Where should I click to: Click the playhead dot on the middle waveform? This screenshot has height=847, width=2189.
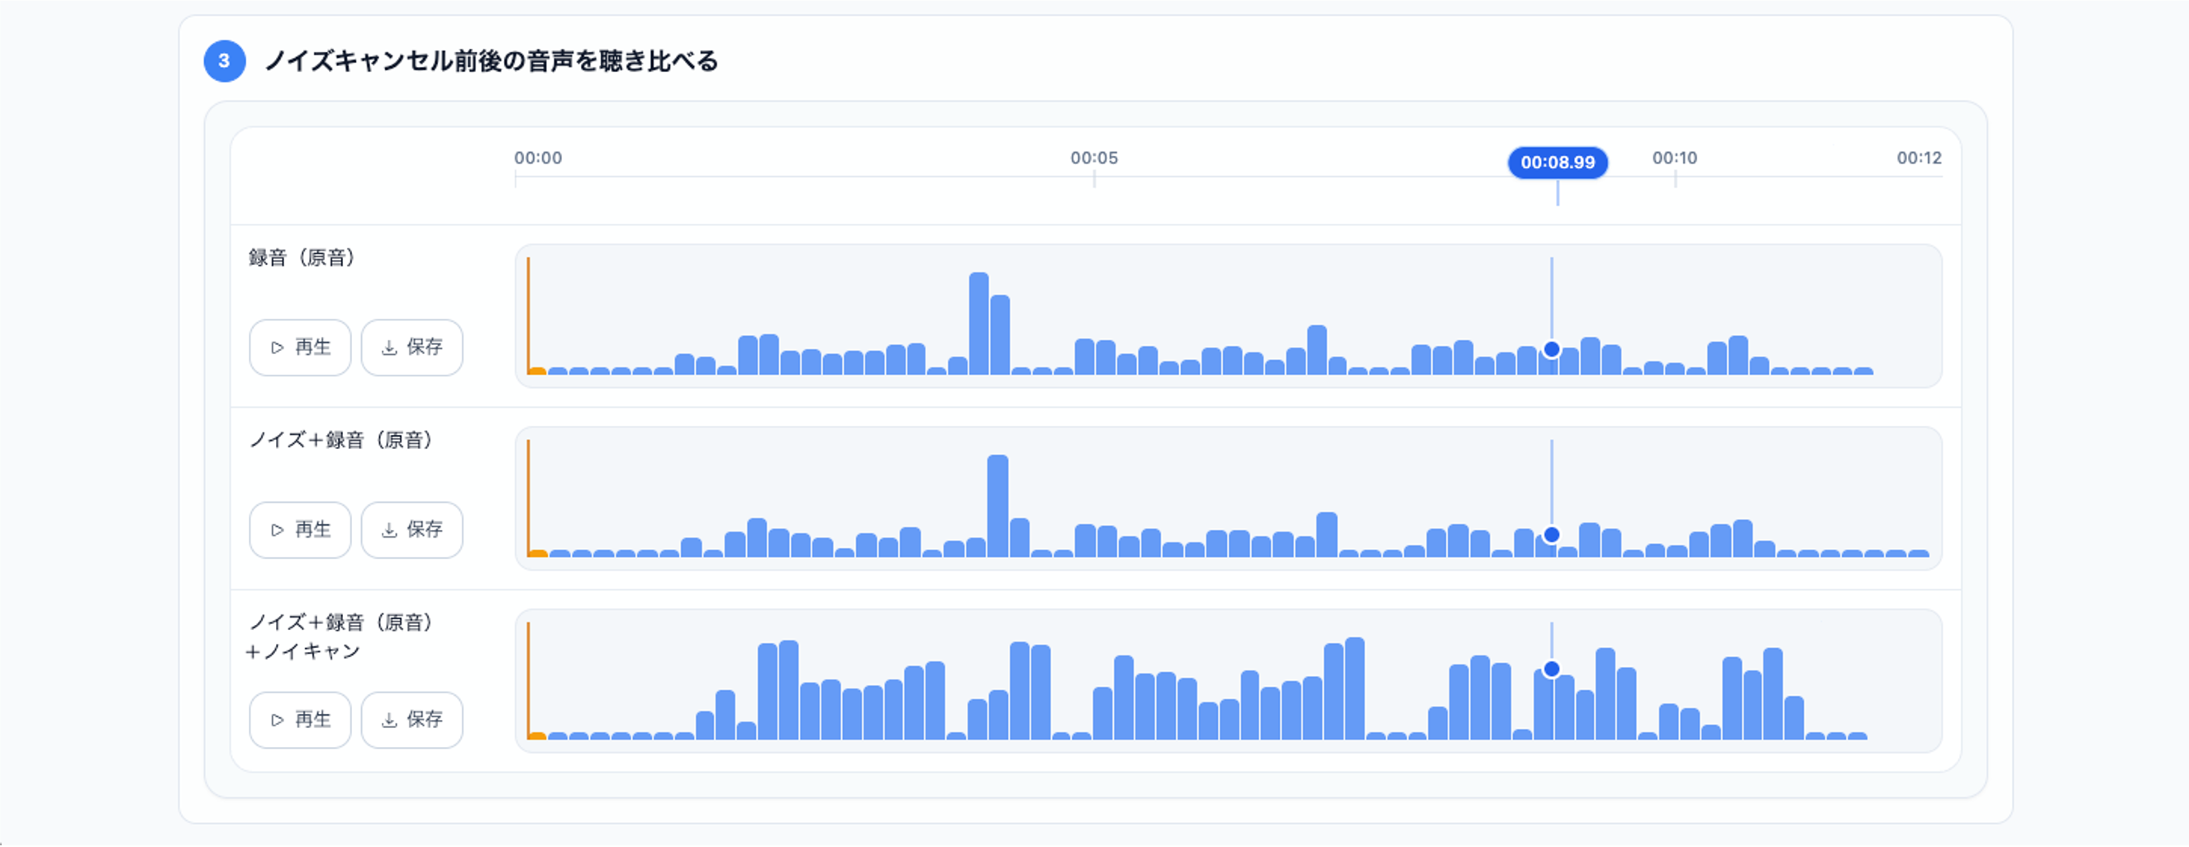[1552, 535]
